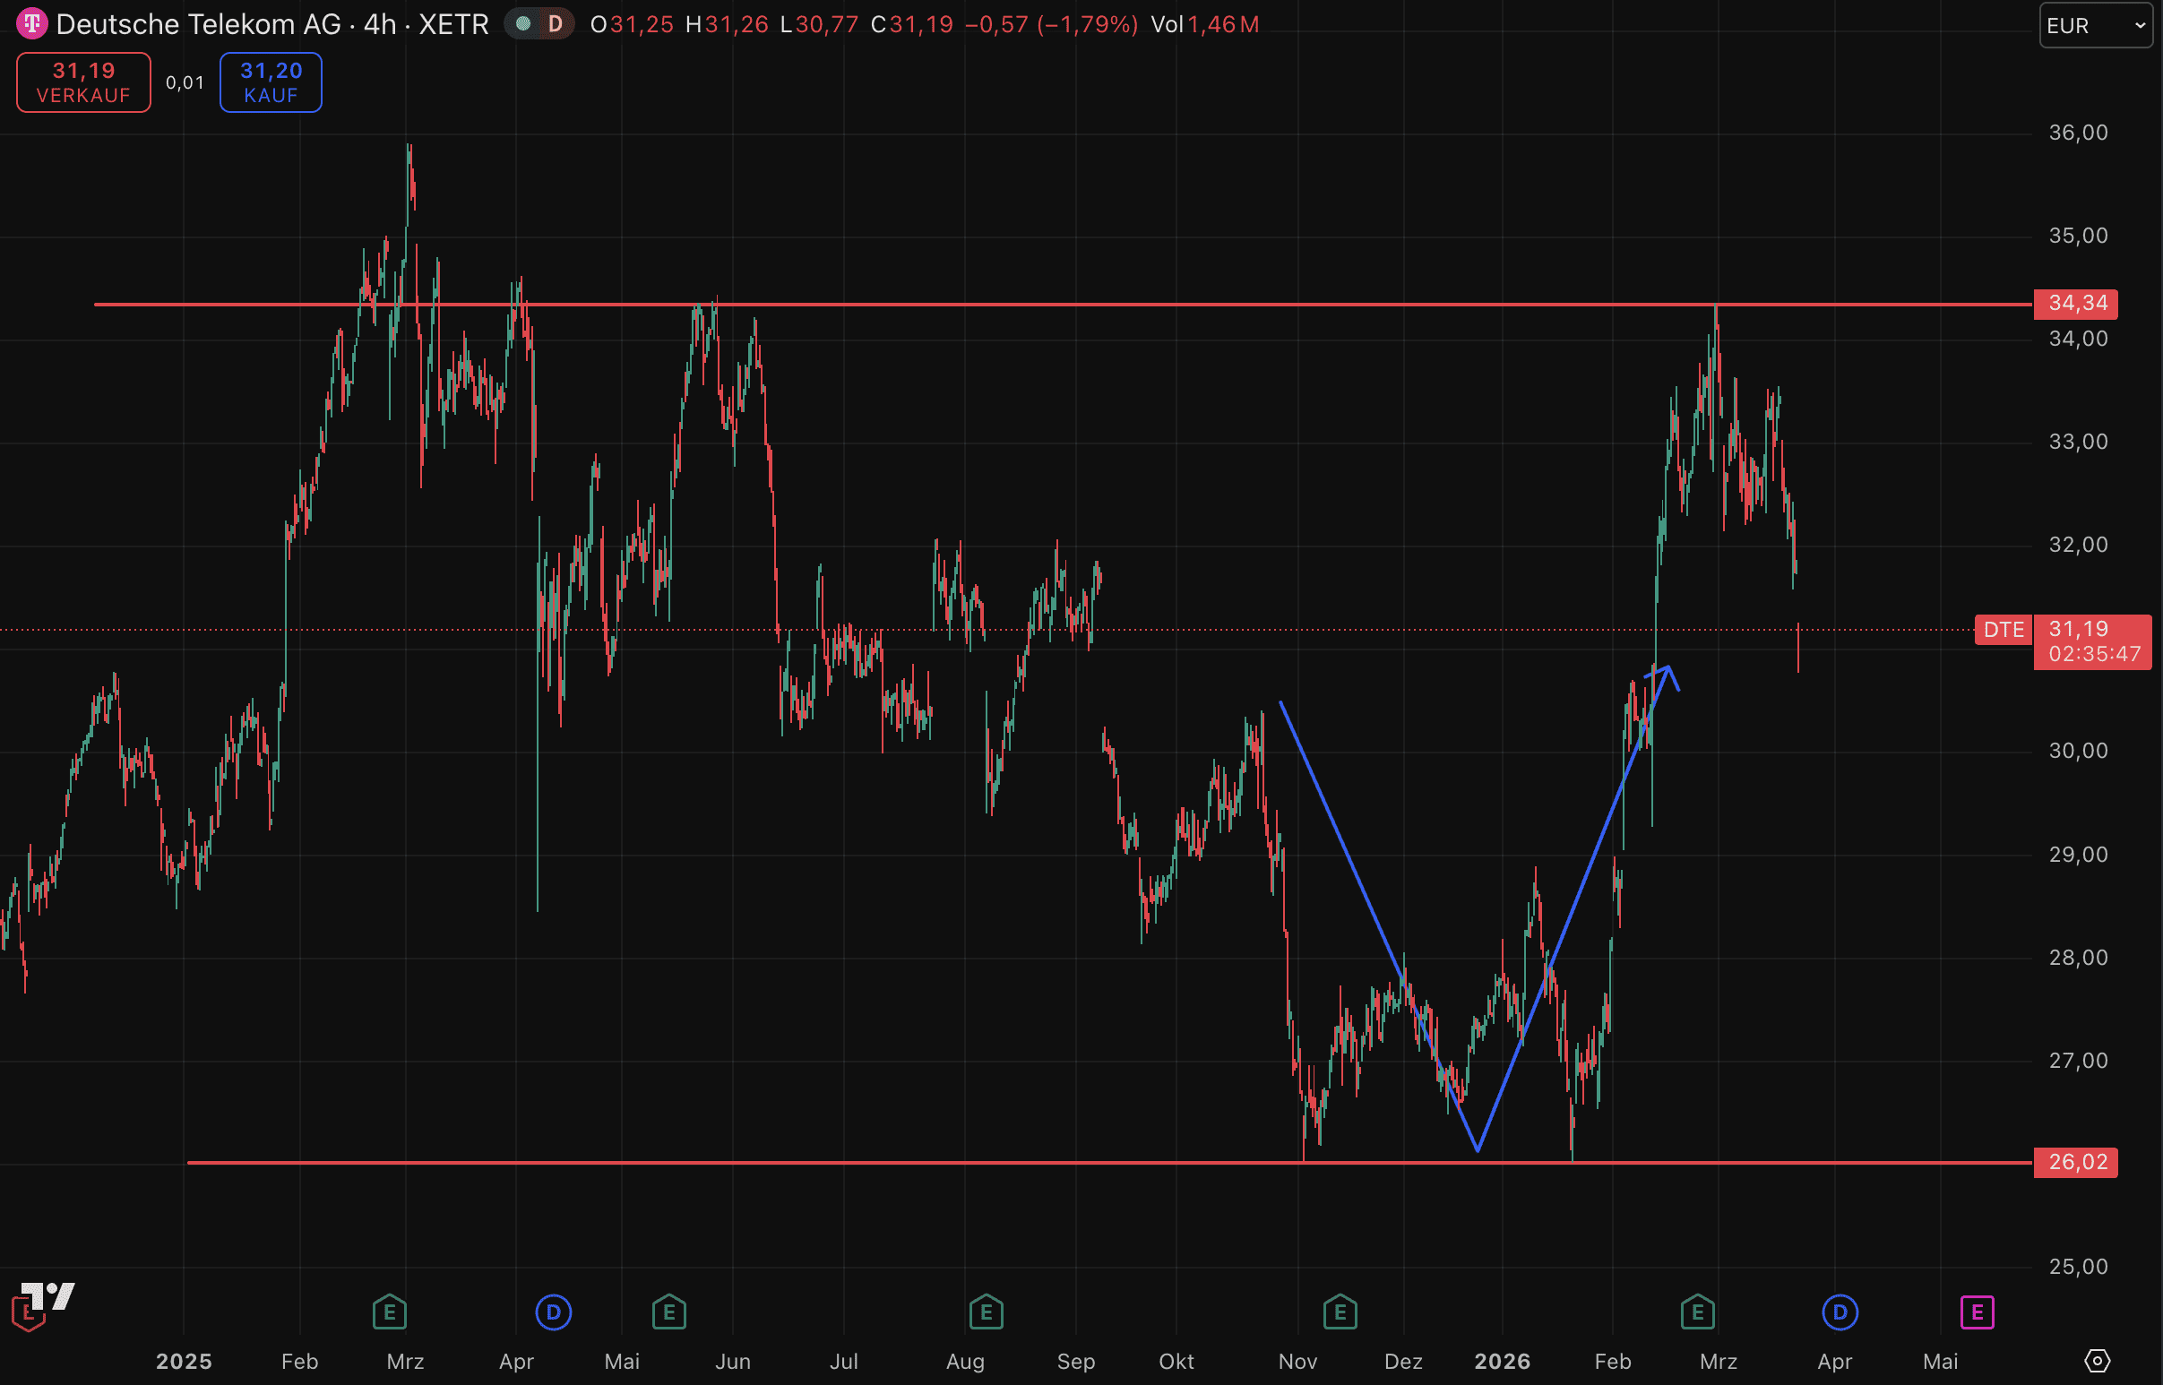Open the April 2025 dividend marker

553,1312
